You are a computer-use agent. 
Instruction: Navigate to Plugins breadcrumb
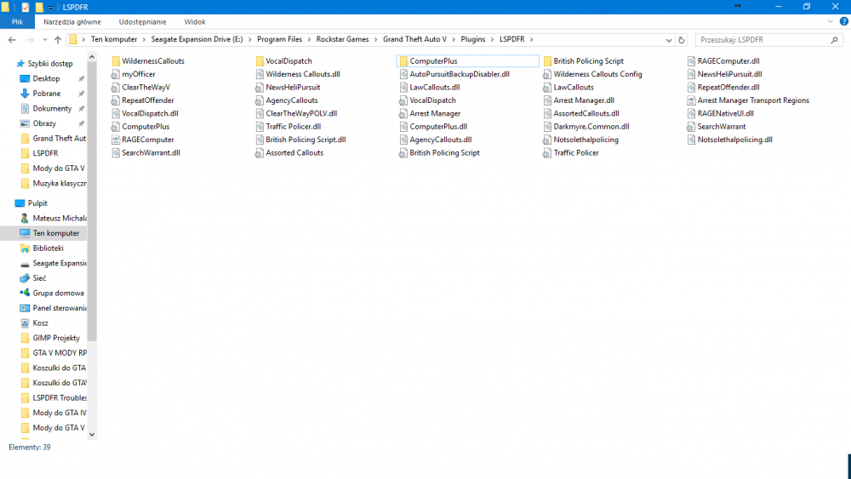click(x=472, y=39)
